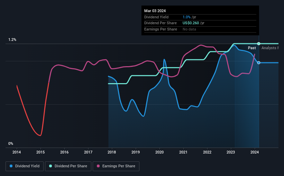284x176 pixels.
Task: Click the teal Dividend Per Share legend dot
Action: coord(51,166)
